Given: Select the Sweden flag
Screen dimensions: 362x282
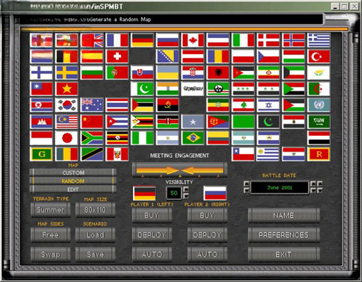Looking at the screenshot, I should click(x=67, y=73).
